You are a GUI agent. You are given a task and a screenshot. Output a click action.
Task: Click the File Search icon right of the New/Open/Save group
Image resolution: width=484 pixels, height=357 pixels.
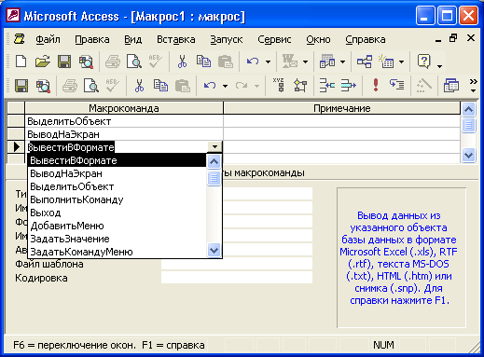[x=86, y=62]
